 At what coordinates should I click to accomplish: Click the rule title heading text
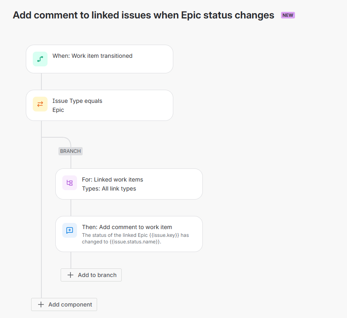pos(143,15)
